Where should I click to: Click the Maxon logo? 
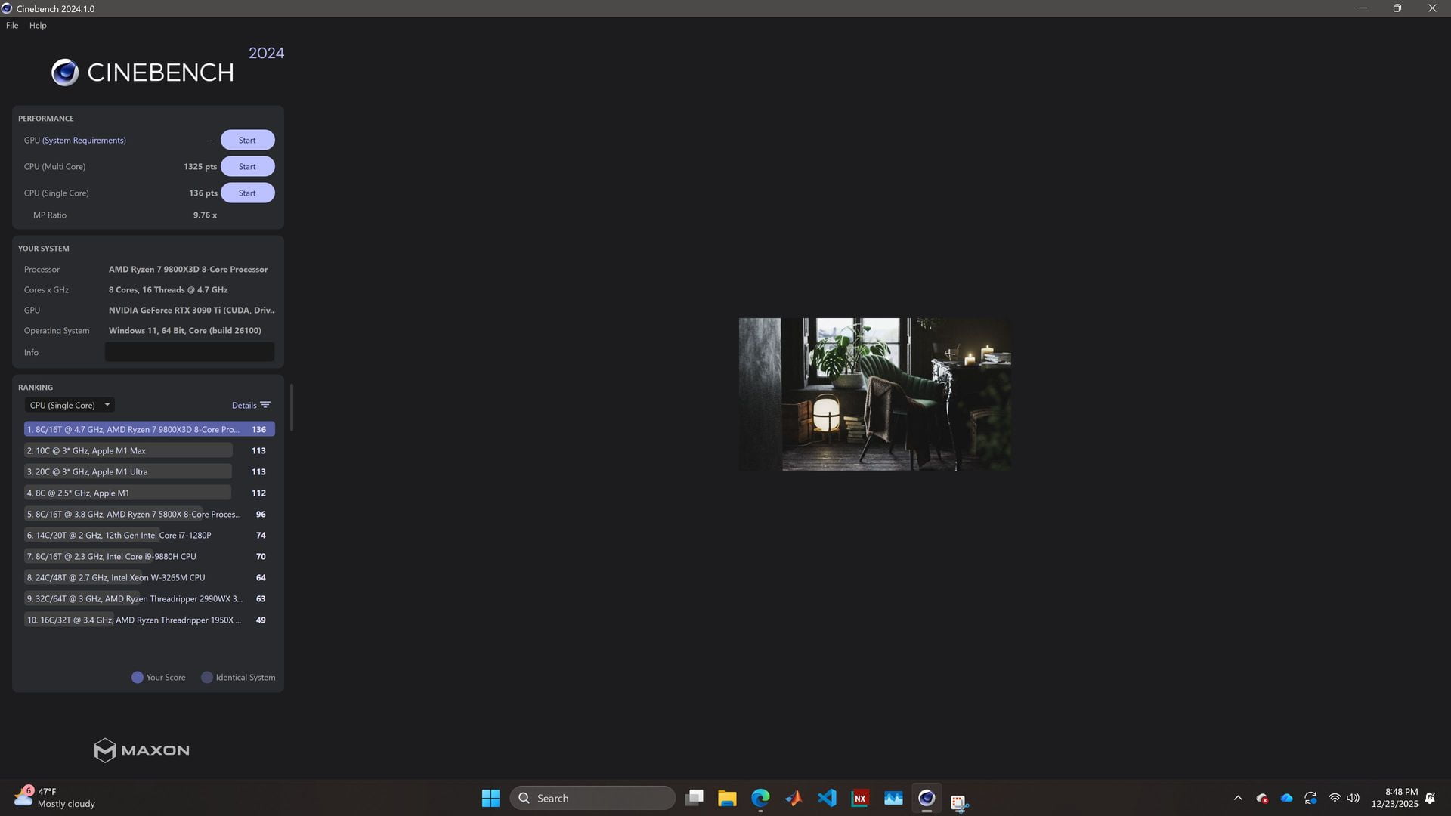(141, 750)
